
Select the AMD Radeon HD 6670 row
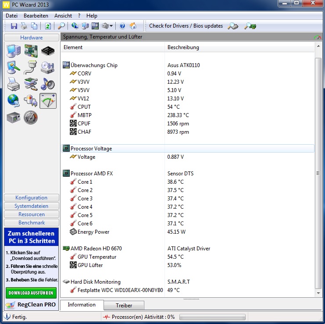188,249
